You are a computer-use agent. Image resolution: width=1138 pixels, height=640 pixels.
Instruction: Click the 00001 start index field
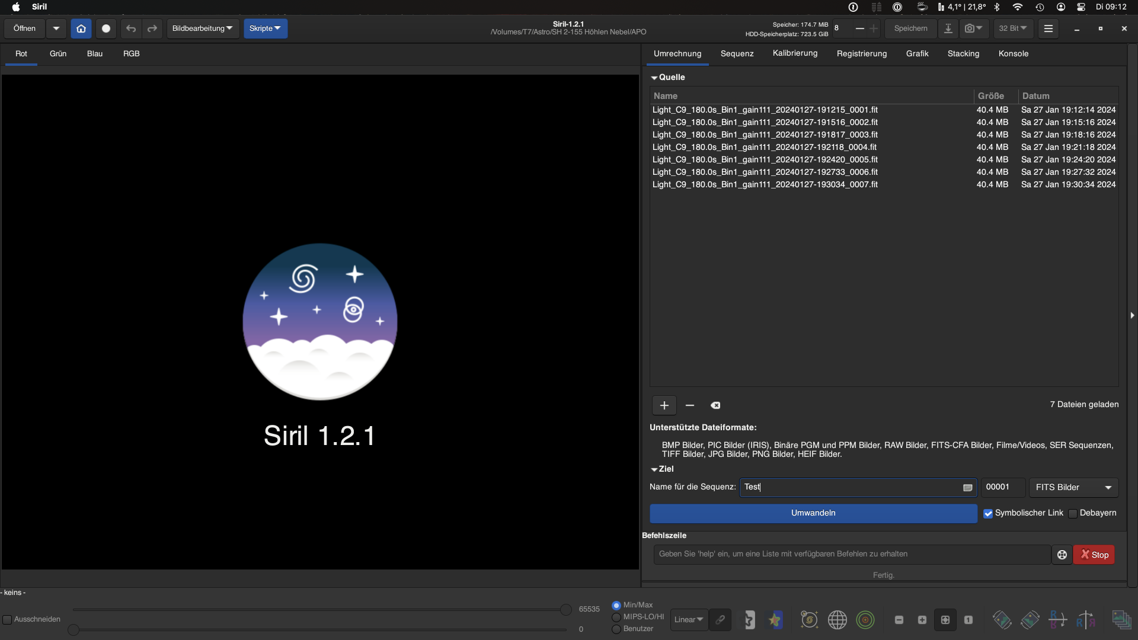[1003, 487]
